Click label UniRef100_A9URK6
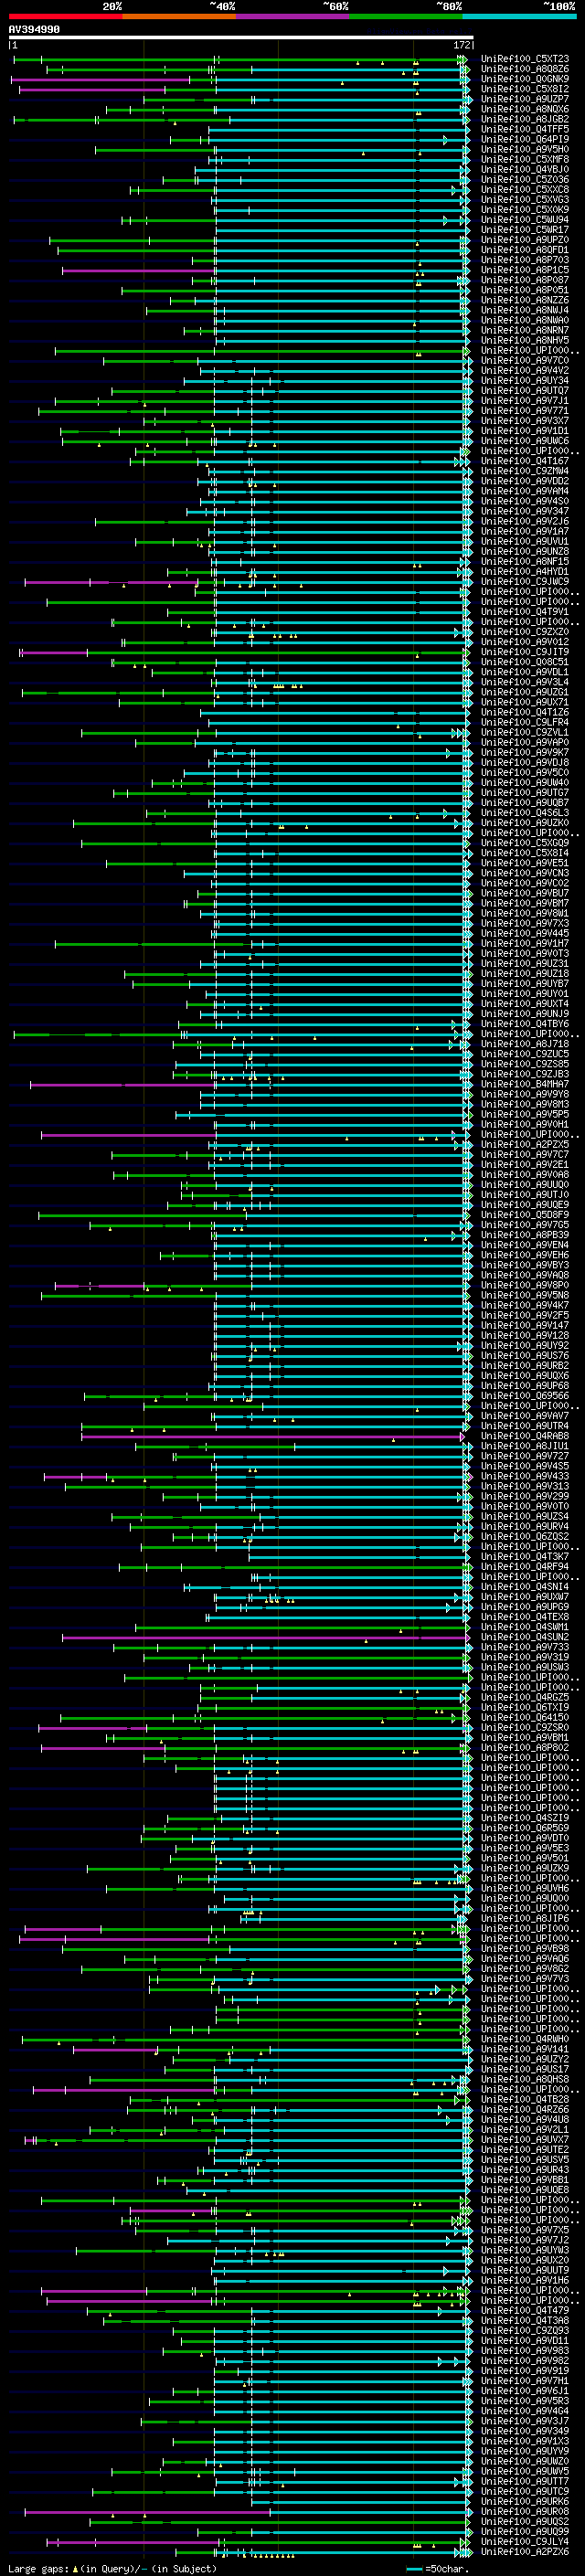 525,2502
